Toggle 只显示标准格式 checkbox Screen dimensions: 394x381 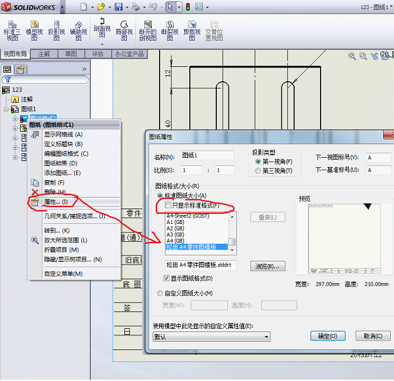167,205
